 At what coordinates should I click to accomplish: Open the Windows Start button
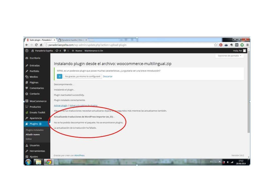28,162
